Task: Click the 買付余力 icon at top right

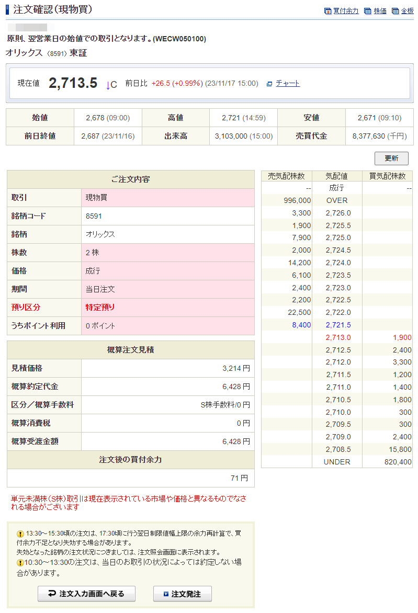Action: (327, 11)
